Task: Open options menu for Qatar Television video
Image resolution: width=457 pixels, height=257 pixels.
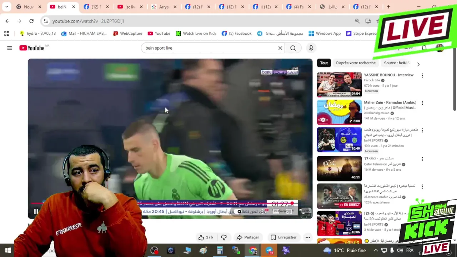Action: click(422, 159)
